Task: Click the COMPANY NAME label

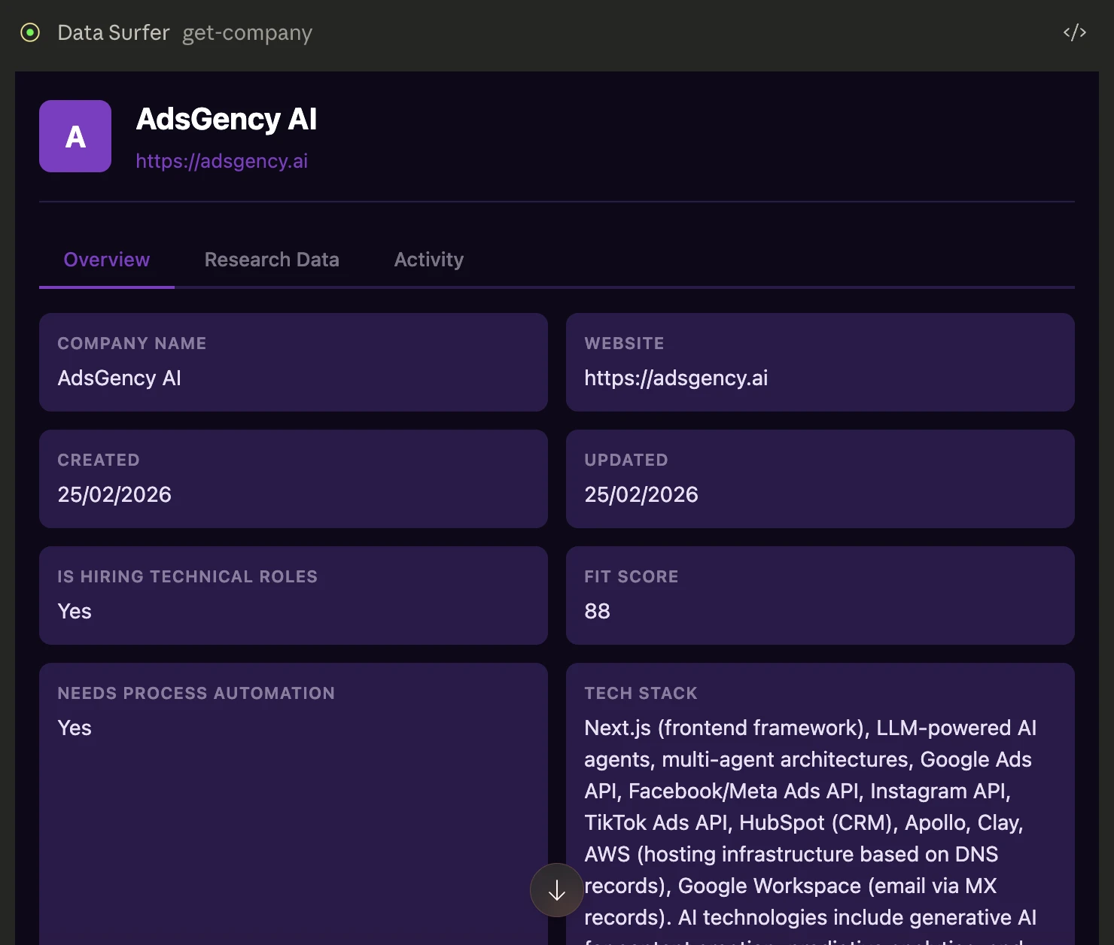Action: (x=132, y=343)
